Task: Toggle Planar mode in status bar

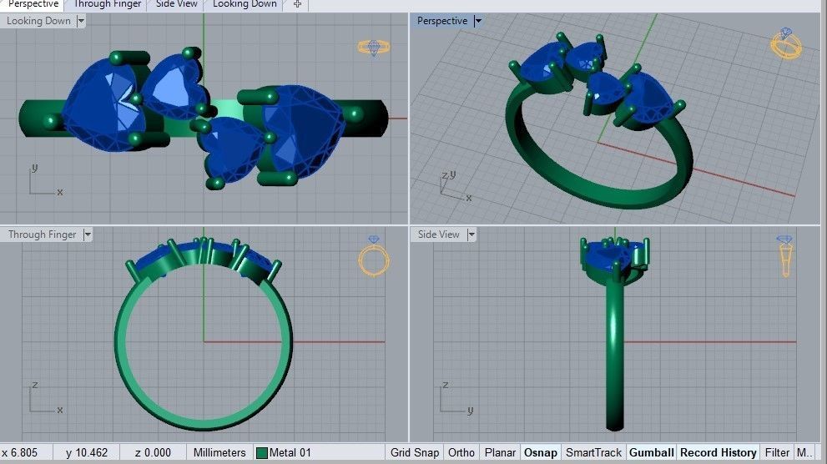Action: (500, 452)
